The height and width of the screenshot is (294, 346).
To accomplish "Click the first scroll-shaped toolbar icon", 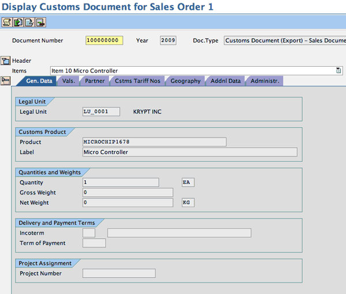I will point(6,22).
